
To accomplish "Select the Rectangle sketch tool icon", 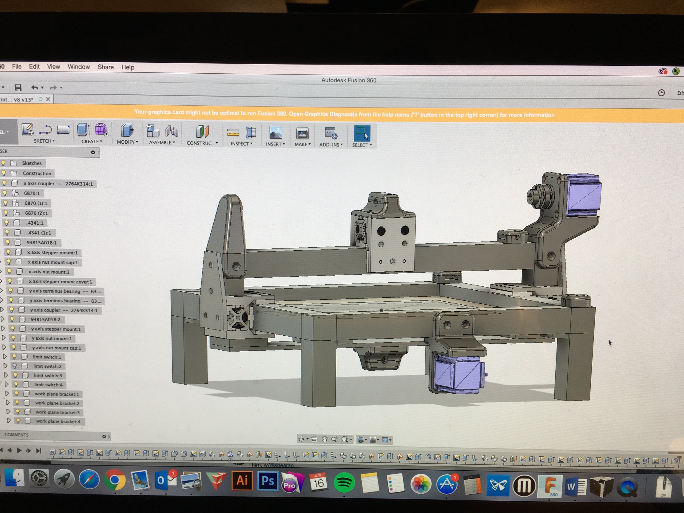I will (63, 130).
